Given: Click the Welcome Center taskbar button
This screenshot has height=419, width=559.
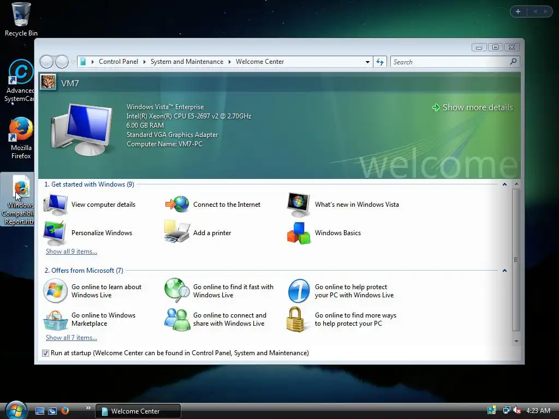Looking at the screenshot, I should coord(138,411).
